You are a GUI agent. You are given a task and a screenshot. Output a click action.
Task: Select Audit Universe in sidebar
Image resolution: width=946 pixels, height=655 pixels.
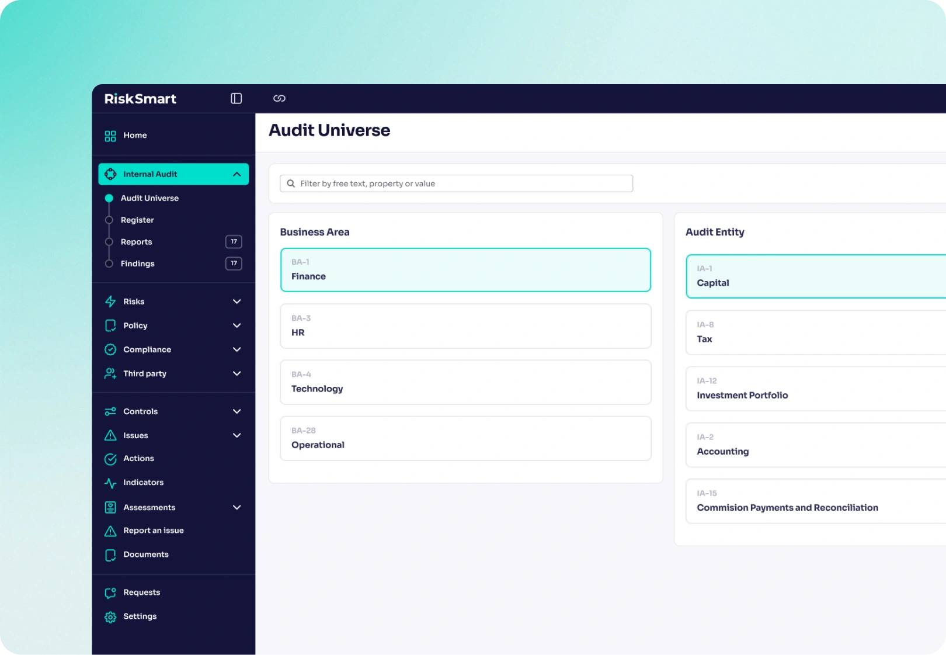pos(149,198)
